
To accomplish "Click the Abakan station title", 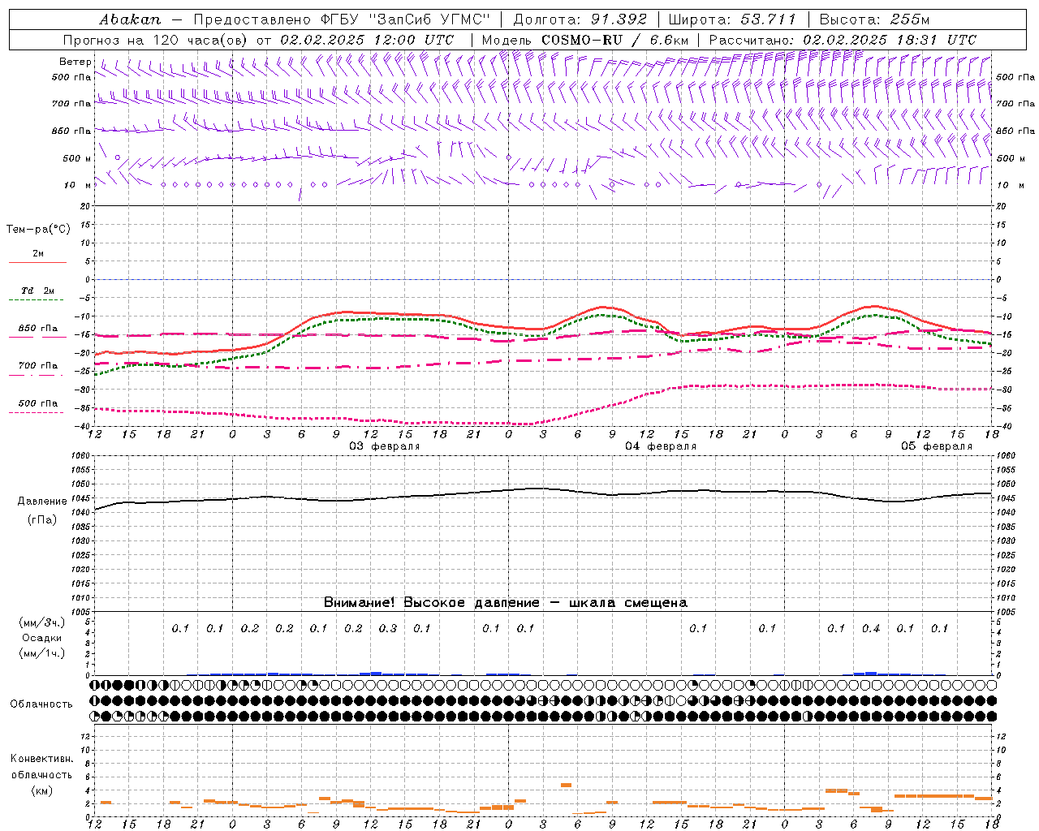I will click(x=130, y=19).
